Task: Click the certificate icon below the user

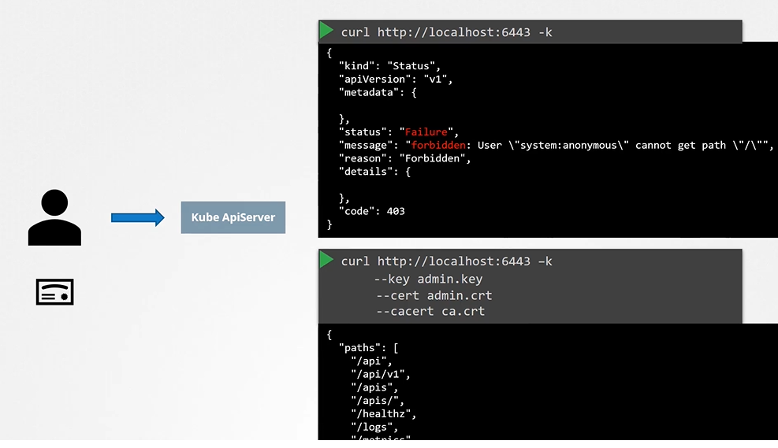Action: point(54,292)
